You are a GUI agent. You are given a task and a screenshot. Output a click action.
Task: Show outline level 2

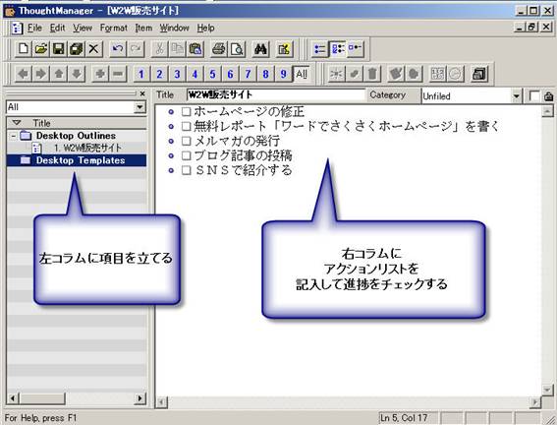click(159, 74)
